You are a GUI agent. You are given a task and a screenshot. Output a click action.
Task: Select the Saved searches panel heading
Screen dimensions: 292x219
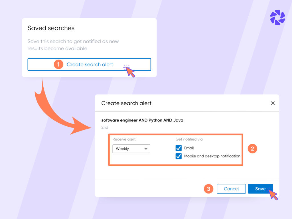pyautogui.click(x=51, y=28)
